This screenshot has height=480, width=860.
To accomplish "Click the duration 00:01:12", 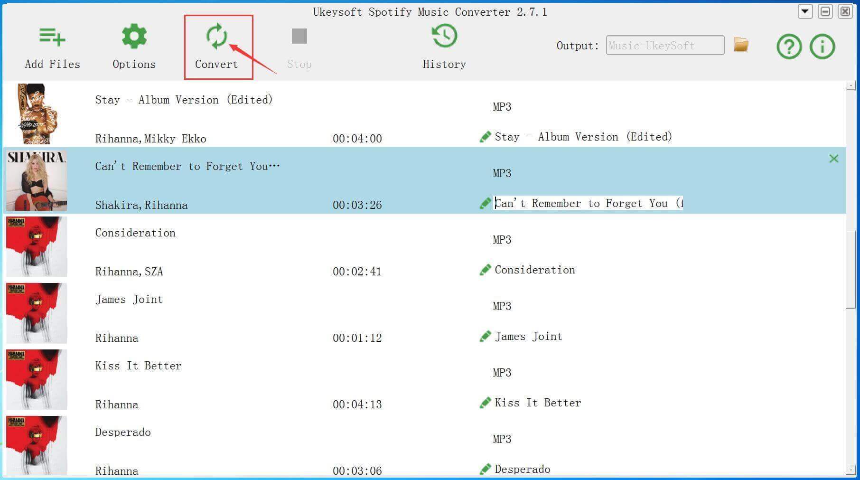I will [x=357, y=338].
